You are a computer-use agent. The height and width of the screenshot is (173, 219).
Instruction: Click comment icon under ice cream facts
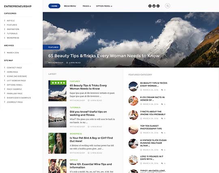coord(162,104)
